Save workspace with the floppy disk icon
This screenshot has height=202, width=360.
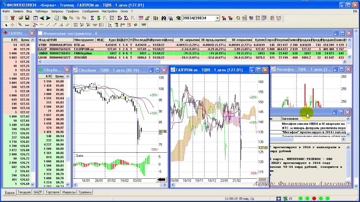click(x=27, y=18)
